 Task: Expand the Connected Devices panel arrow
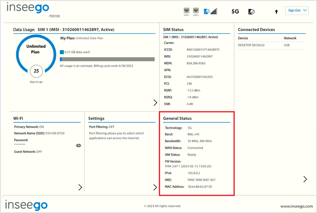click(x=305, y=179)
